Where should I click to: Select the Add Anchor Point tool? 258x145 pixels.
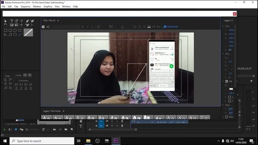coord(27,25)
